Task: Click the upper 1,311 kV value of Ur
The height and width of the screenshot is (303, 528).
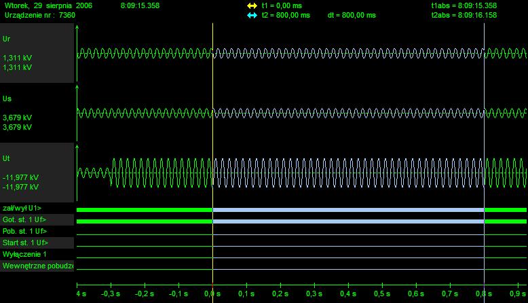Action: click(17, 58)
